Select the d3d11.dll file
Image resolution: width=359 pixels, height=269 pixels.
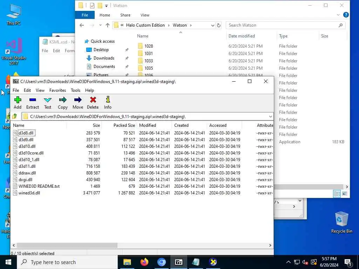coord(27,166)
